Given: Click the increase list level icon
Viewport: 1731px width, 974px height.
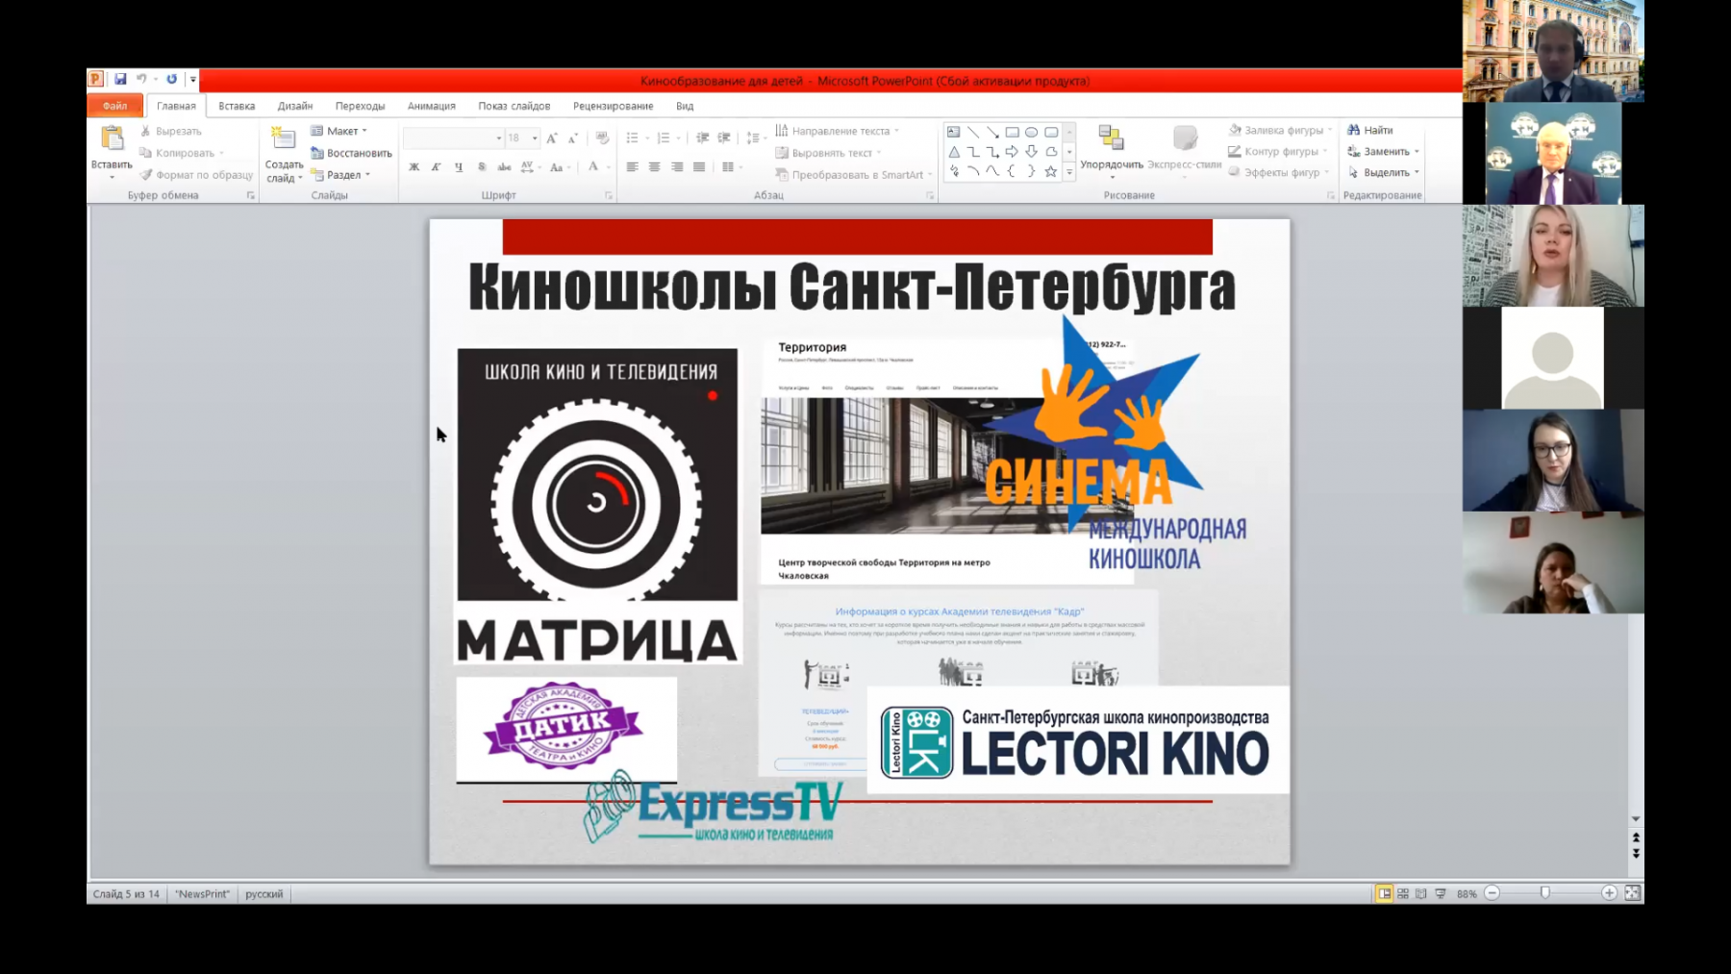Looking at the screenshot, I should pos(724,138).
